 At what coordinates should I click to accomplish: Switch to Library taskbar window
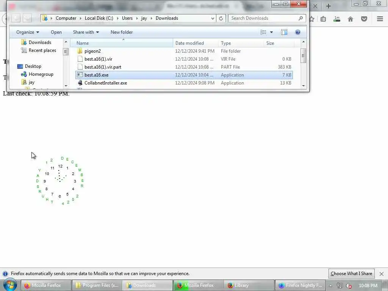point(249,285)
